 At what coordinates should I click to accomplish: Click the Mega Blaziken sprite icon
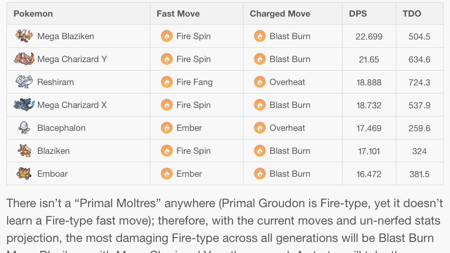click(24, 36)
